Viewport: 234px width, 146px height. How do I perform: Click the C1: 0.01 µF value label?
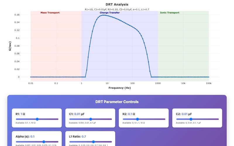[x=77, y=114]
